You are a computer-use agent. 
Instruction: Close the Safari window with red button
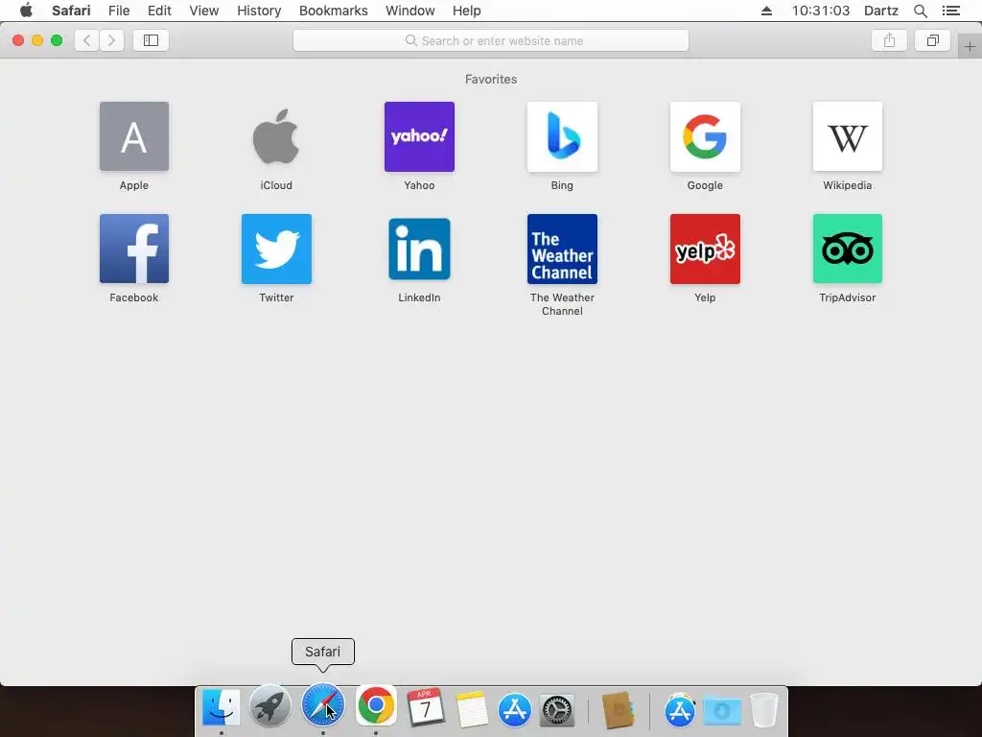[x=18, y=40]
